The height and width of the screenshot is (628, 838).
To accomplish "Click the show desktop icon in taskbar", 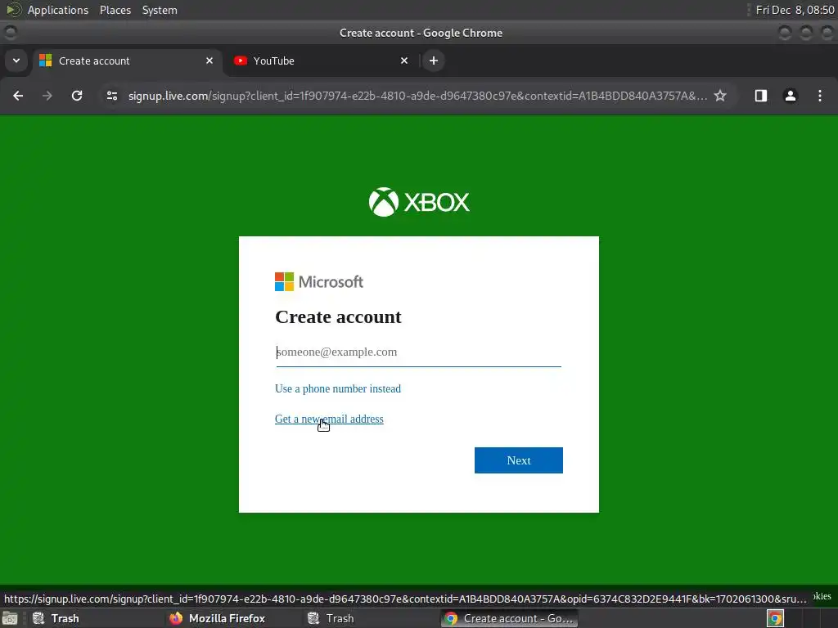I will [x=10, y=618].
